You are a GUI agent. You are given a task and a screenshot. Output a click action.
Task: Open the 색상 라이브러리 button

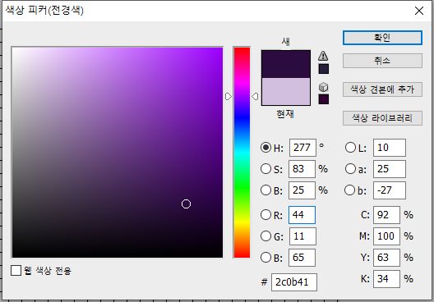[382, 118]
